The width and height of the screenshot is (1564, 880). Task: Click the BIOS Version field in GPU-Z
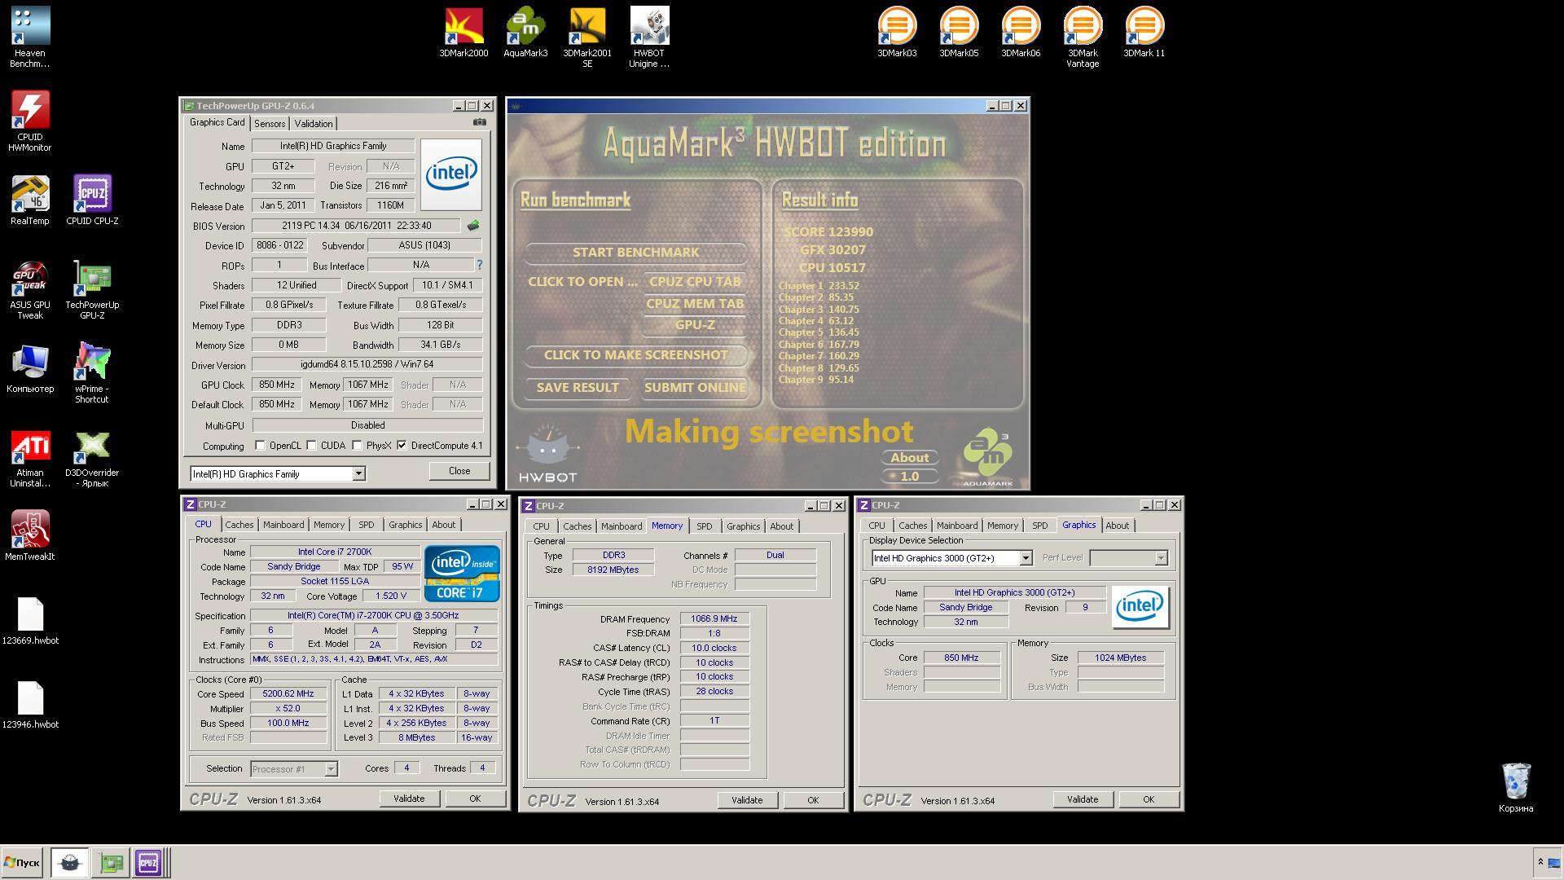358,226
